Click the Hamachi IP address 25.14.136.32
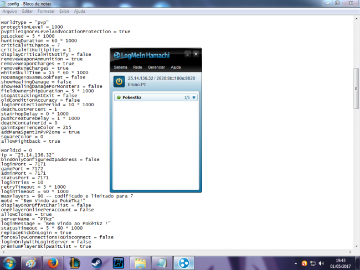 141,78
